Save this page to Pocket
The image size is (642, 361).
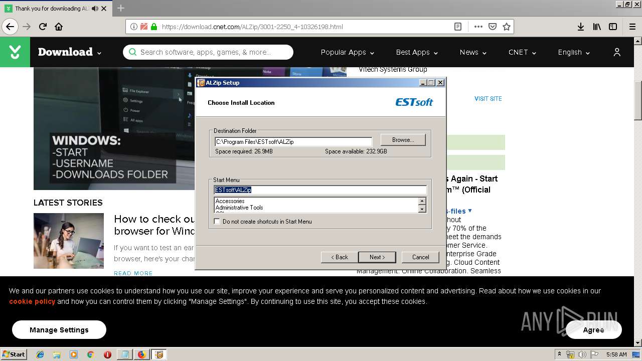pyautogui.click(x=493, y=27)
